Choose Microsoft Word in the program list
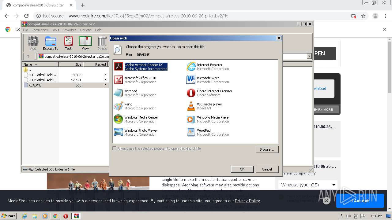 coord(208,80)
